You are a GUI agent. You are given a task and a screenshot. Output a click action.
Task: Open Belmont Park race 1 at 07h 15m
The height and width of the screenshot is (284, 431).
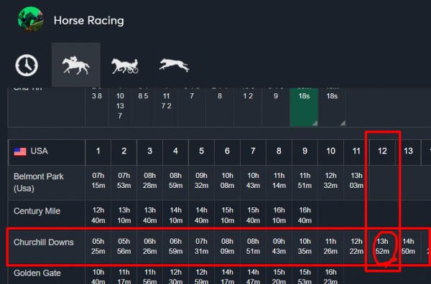(x=98, y=181)
